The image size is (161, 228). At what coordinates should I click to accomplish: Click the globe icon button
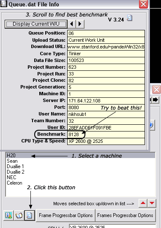tap(19, 215)
